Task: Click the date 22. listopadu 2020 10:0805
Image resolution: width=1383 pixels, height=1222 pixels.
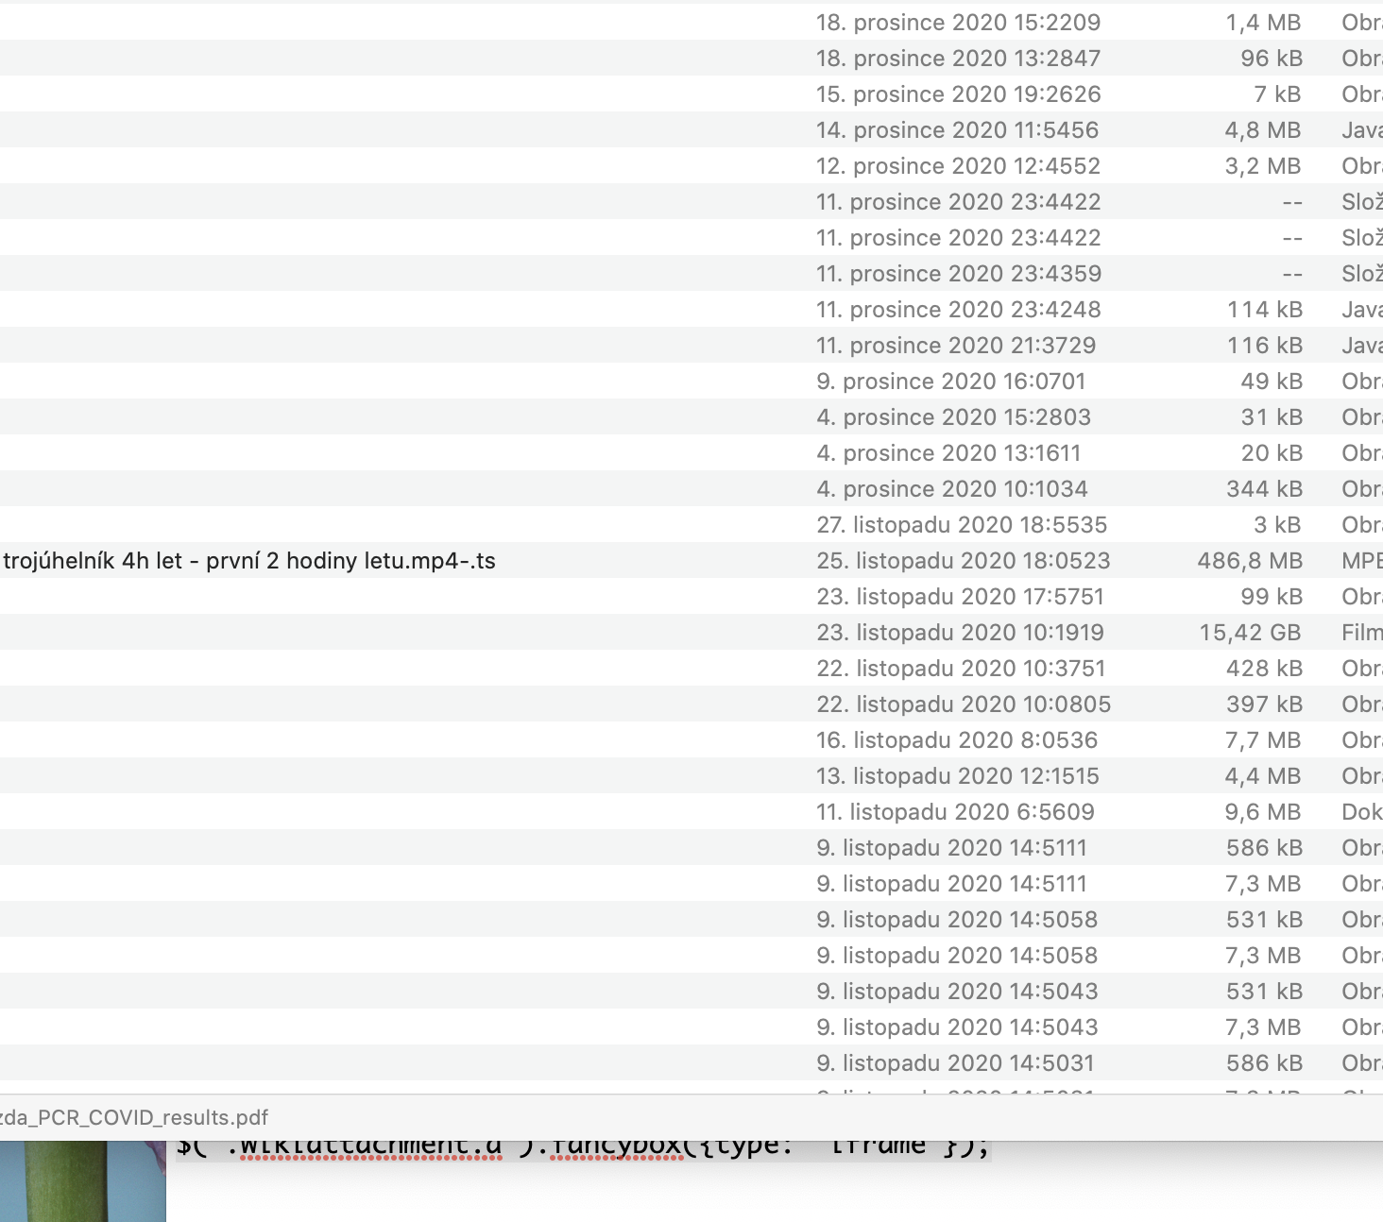Action: (x=964, y=704)
